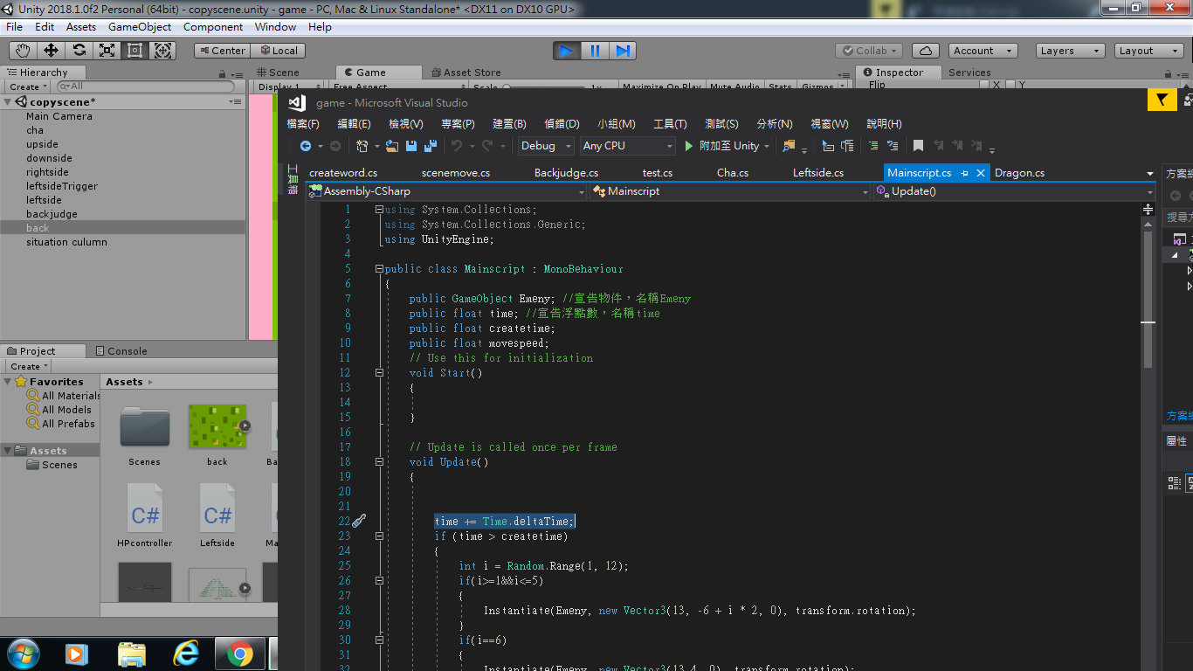Image resolution: width=1193 pixels, height=671 pixels.
Task: Select the Scale tool
Action: [x=107, y=50]
